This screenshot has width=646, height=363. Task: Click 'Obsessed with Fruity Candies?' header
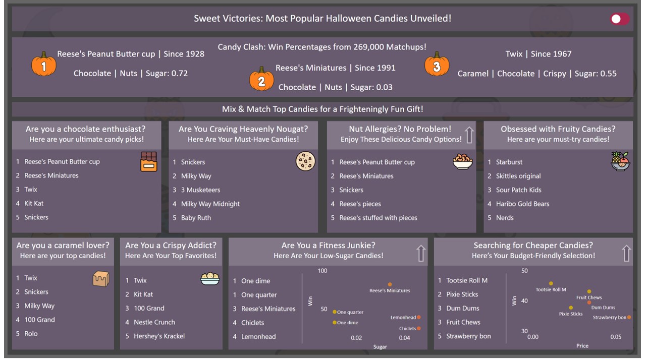click(558, 129)
